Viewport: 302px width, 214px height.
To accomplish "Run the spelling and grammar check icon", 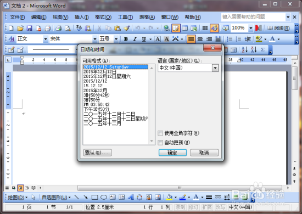I will (x=79, y=29).
